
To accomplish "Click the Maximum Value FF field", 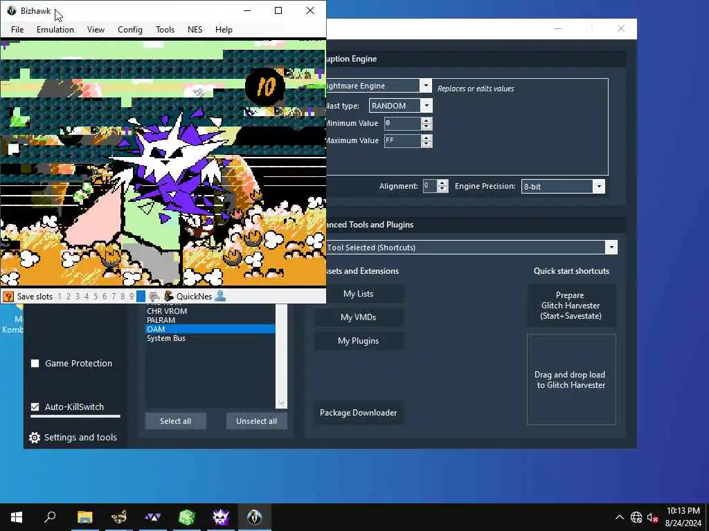I will (x=402, y=141).
